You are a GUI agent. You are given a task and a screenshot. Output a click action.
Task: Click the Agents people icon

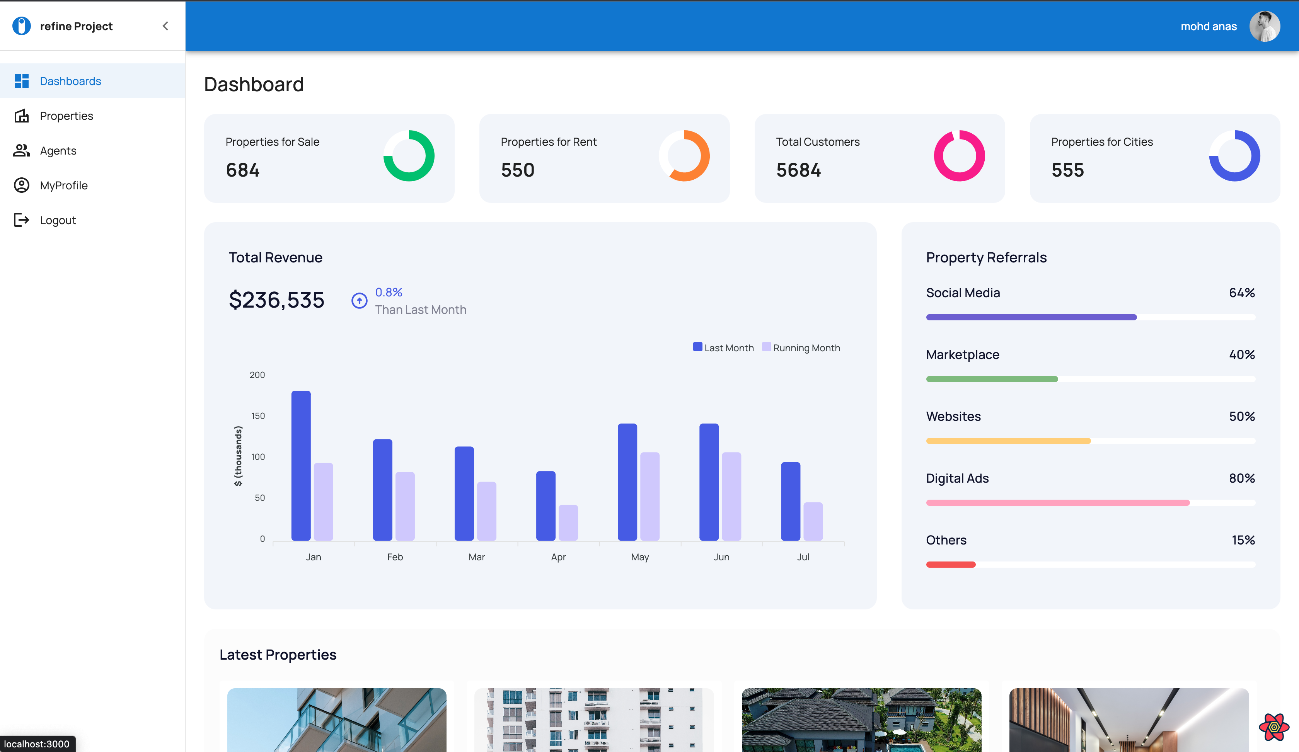click(21, 150)
